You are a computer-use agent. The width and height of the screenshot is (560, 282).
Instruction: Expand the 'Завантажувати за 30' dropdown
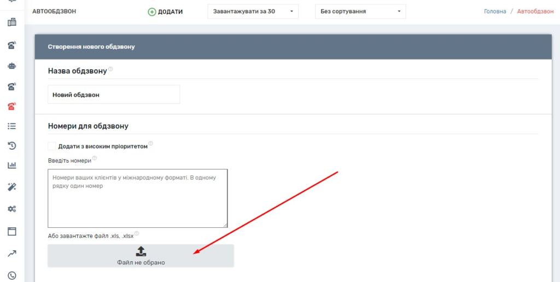pos(253,11)
